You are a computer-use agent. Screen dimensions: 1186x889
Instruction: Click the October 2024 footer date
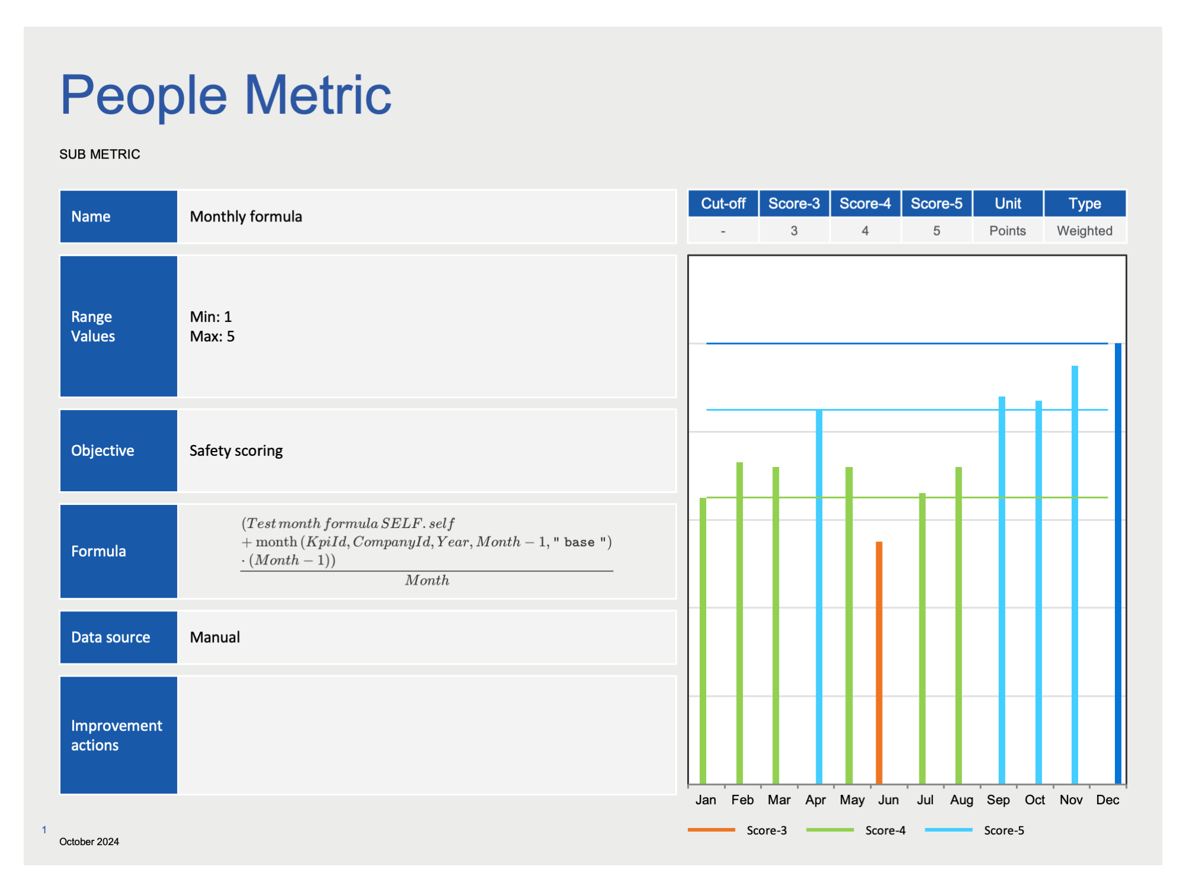click(x=89, y=842)
